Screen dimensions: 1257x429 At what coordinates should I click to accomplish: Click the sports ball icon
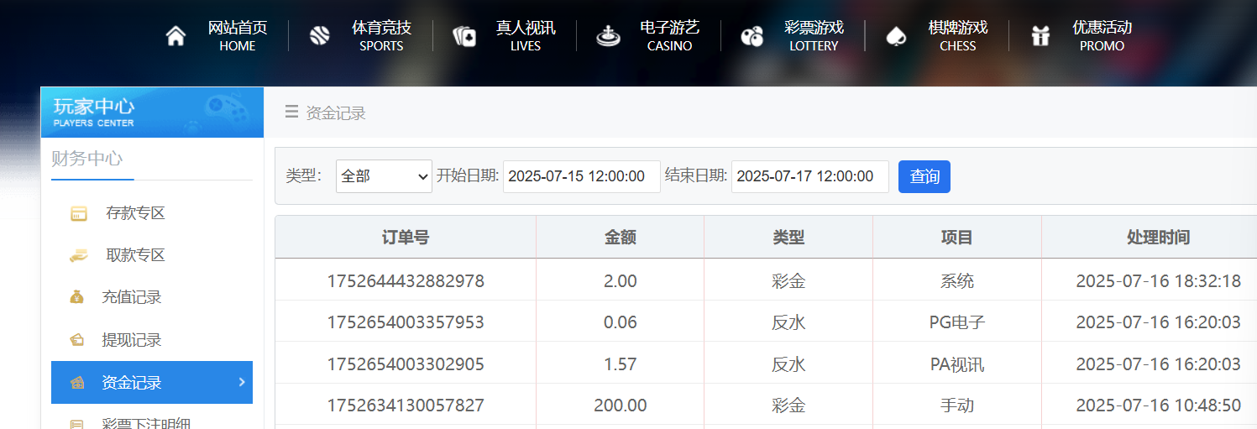click(x=320, y=36)
